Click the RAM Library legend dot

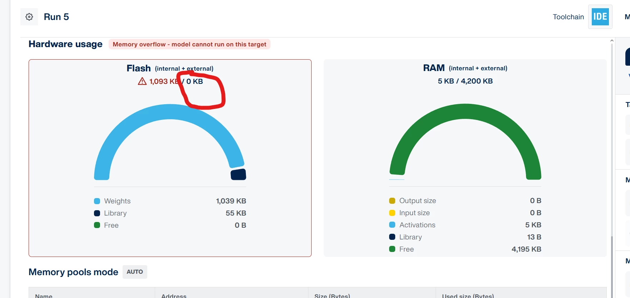392,237
